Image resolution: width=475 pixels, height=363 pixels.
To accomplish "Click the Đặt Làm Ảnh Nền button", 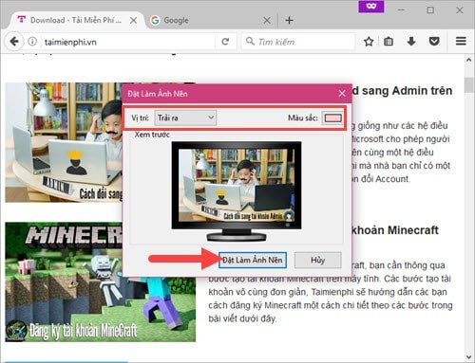I will [253, 260].
